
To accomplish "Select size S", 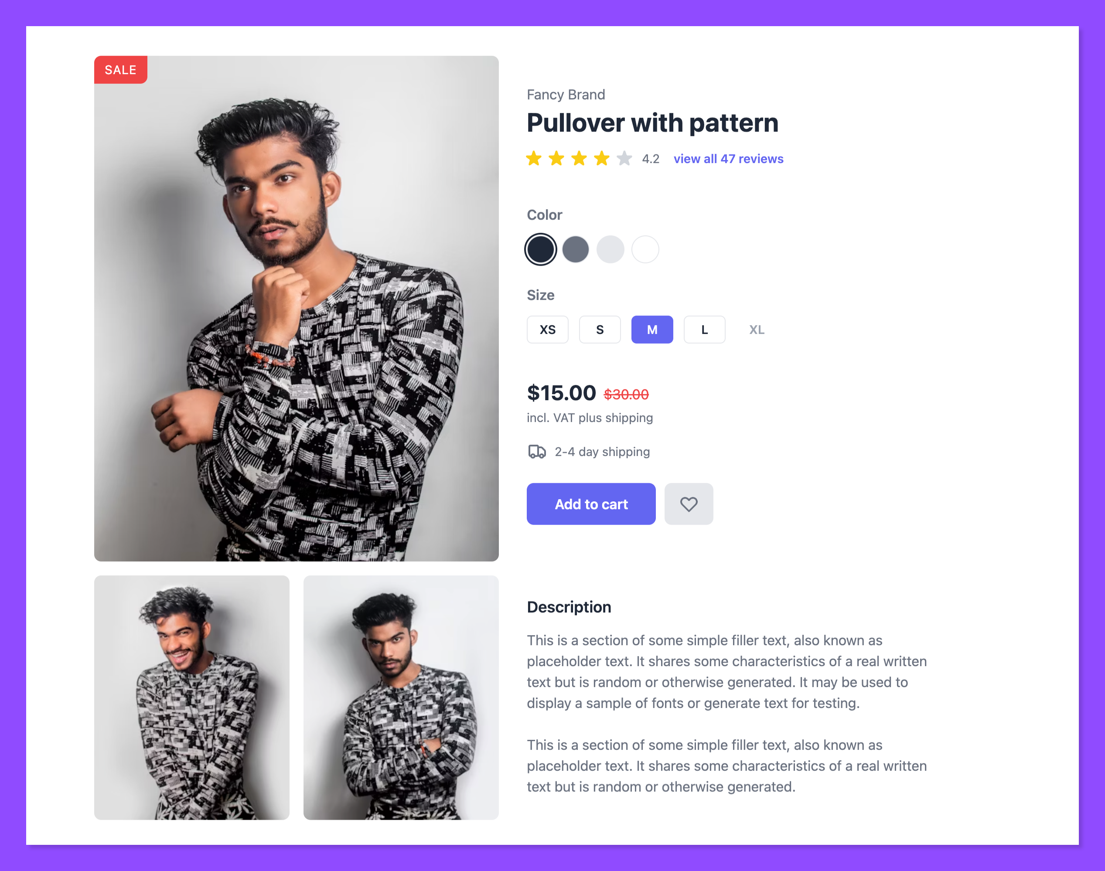I will tap(600, 330).
